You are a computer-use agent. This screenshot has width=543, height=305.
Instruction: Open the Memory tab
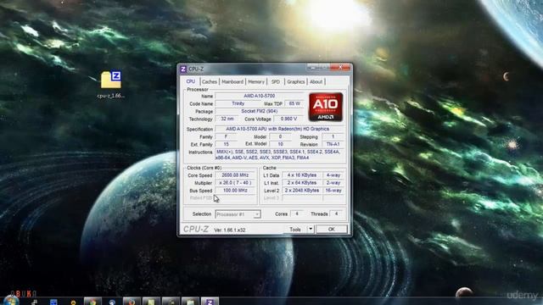(256, 82)
